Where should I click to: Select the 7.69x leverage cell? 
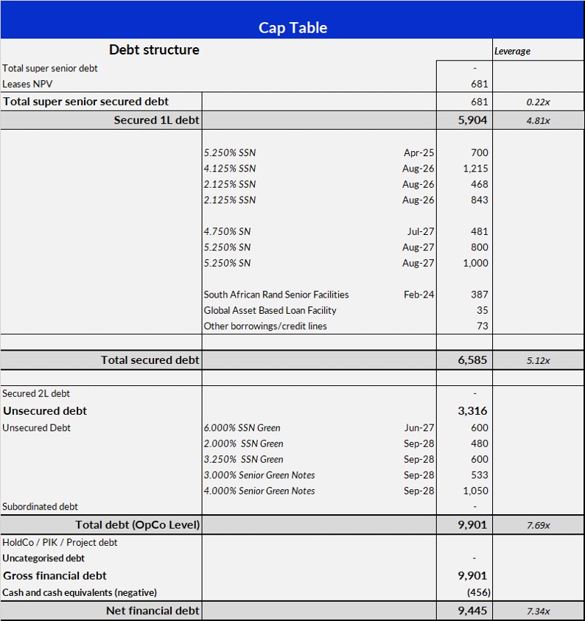click(538, 525)
